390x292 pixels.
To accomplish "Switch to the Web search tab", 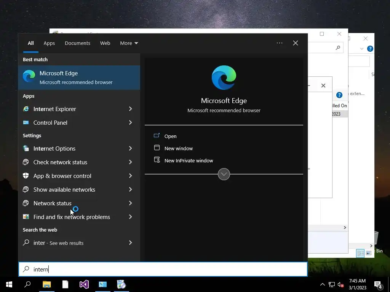I will tap(105, 43).
